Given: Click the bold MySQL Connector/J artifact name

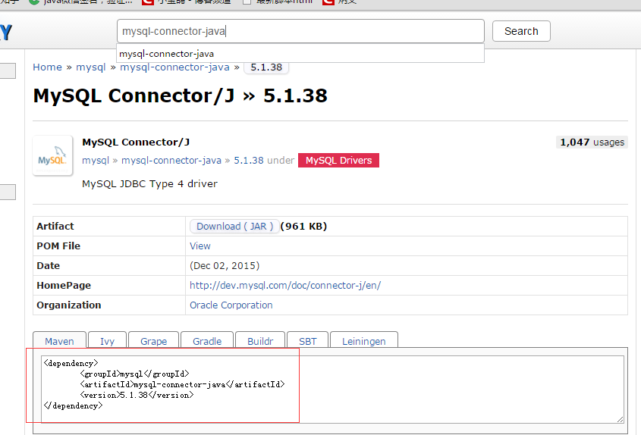Looking at the screenshot, I should pos(136,142).
